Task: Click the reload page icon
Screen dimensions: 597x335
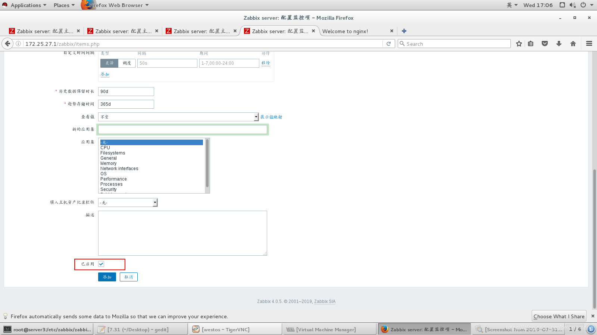Action: (388, 44)
